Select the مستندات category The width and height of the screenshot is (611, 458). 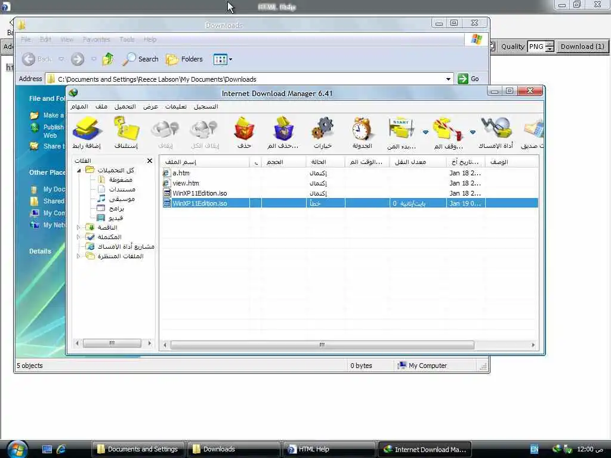(x=122, y=189)
